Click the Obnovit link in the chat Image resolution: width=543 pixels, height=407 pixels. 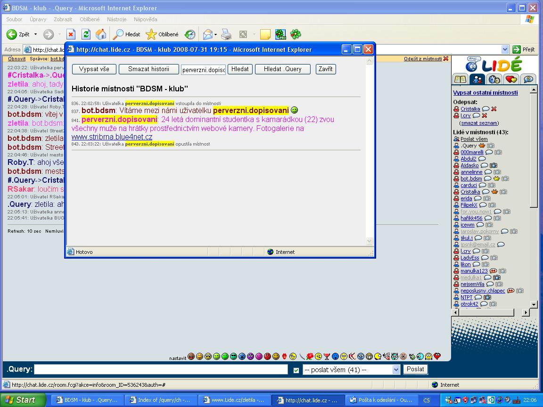point(16,59)
